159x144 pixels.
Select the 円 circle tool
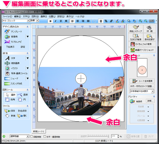[x=22, y=100]
